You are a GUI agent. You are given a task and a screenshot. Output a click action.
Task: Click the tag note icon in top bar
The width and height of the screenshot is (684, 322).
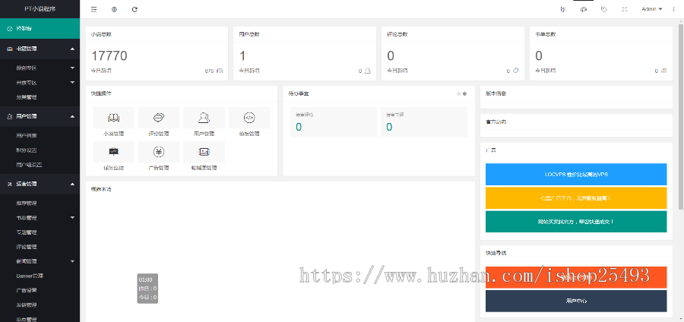coord(603,9)
